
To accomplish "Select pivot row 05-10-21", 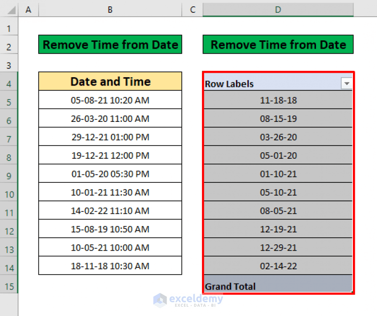I will pos(278,192).
